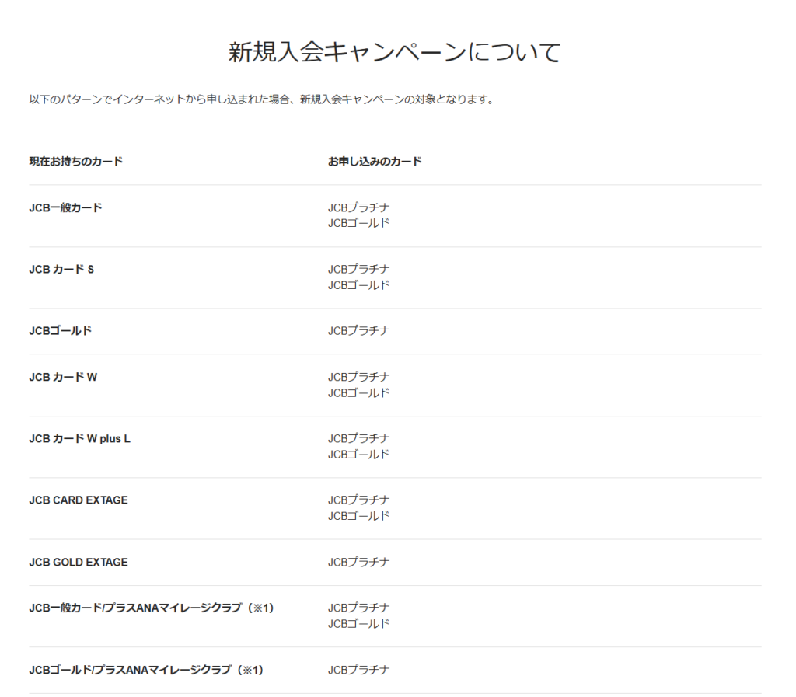Click JCBゴールド/プラスANAマイレージクラブ row label
Screen dimensions: 796x697
click(146, 670)
